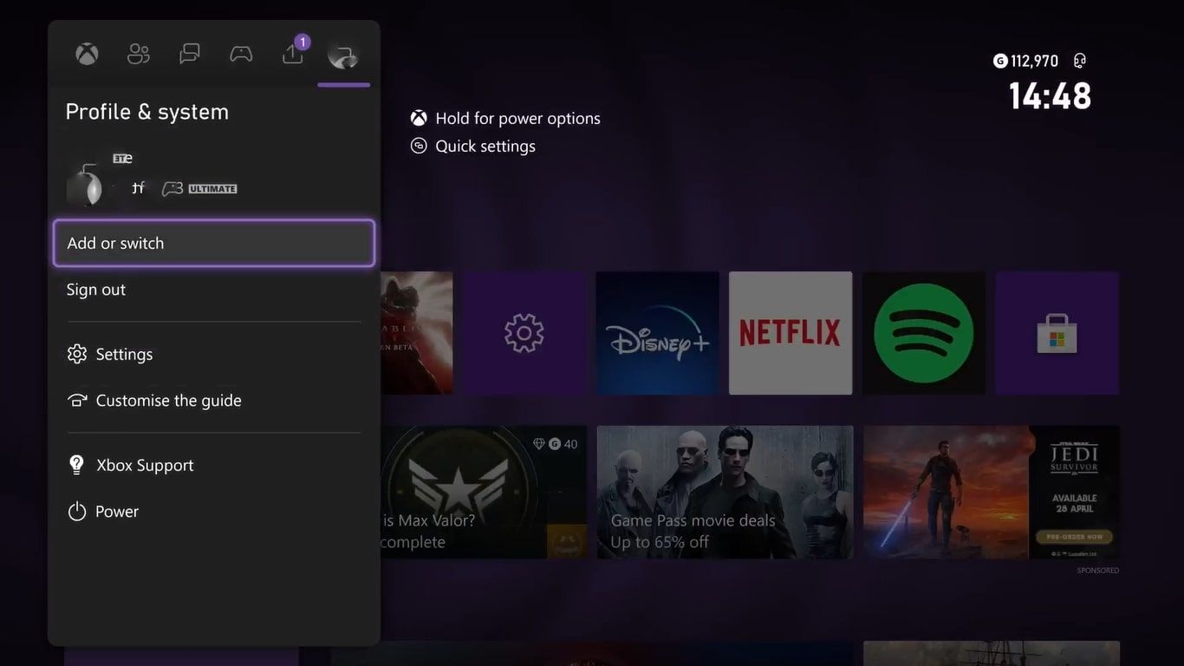Image resolution: width=1184 pixels, height=666 pixels.
Task: Open the messages speech bubble icon
Action: click(189, 53)
